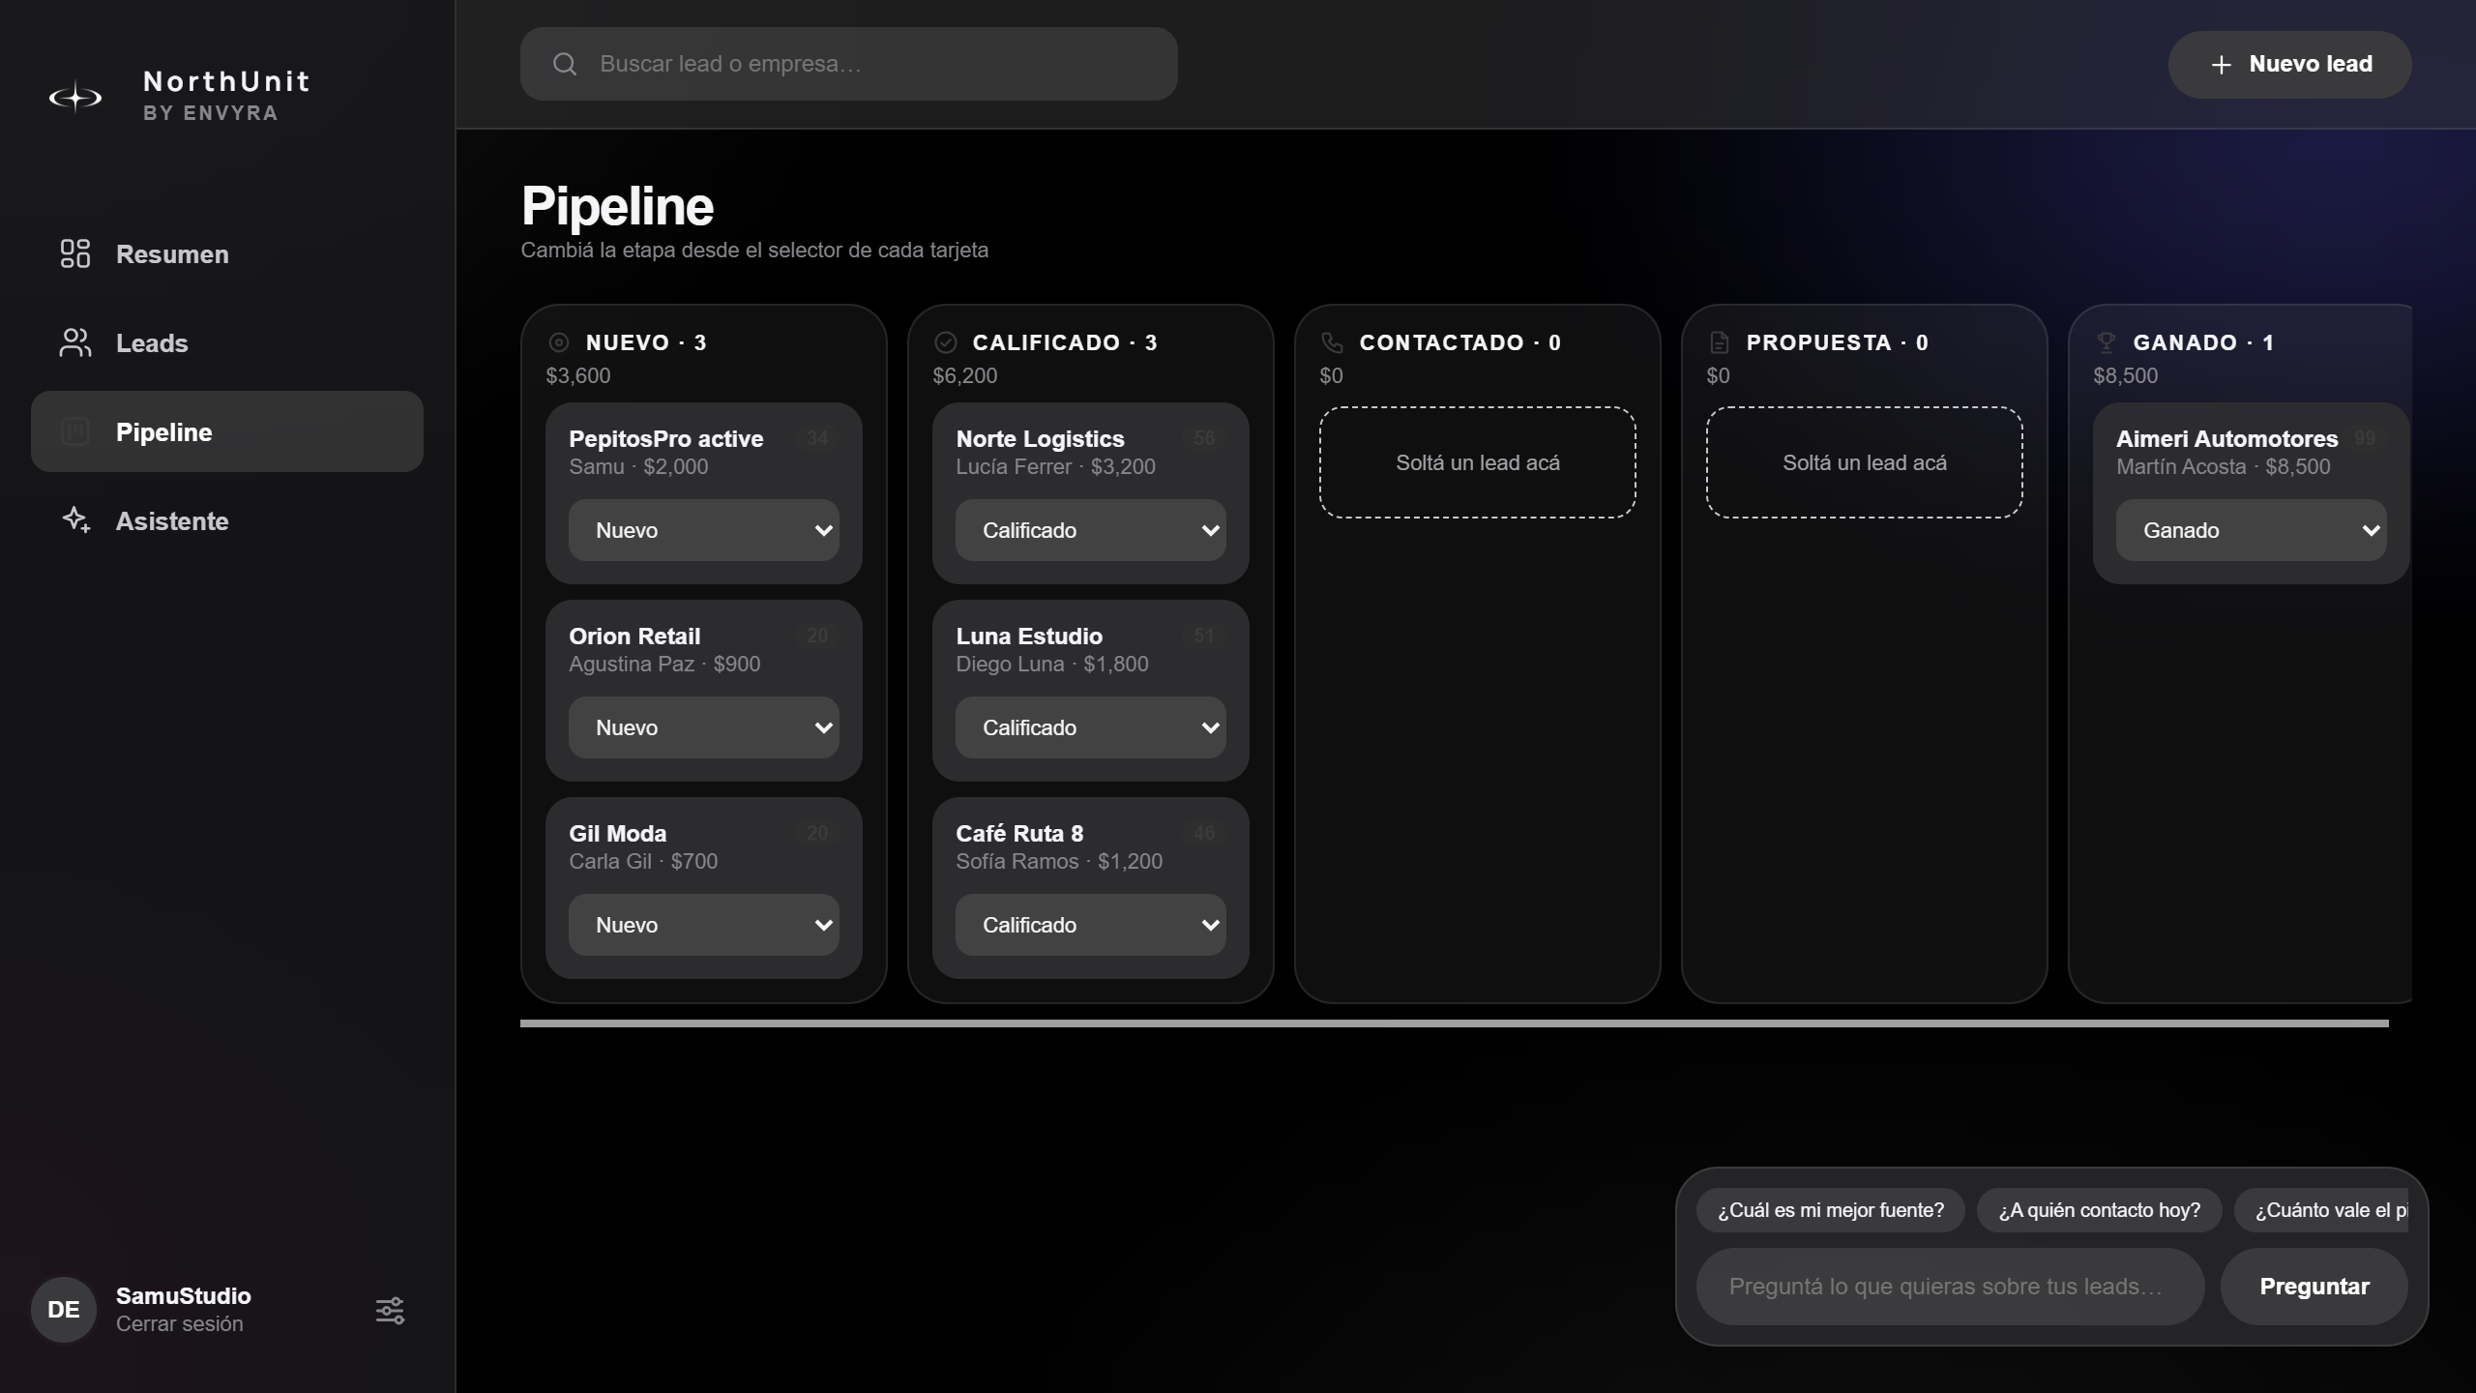2476x1393 pixels.
Task: Click score badge 51 on Luna Estudio
Action: tap(1204, 636)
